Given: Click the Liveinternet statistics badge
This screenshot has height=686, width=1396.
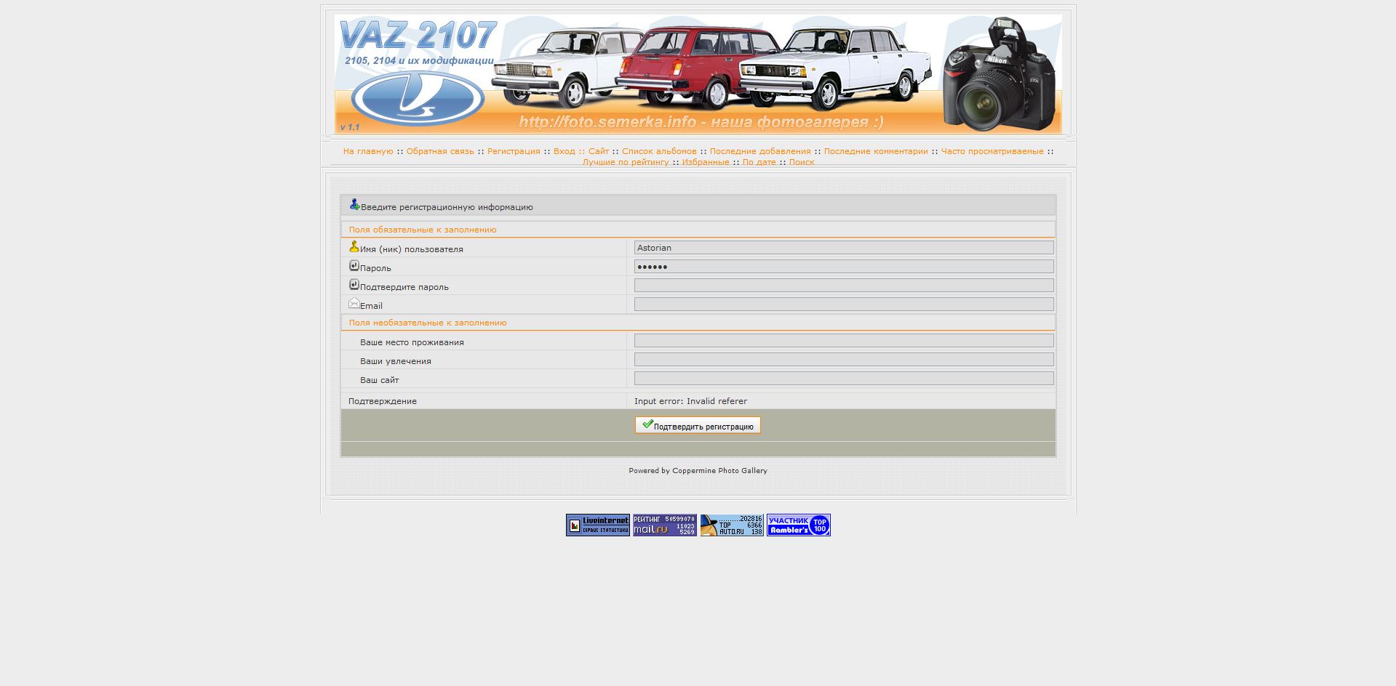Looking at the screenshot, I should 597,525.
